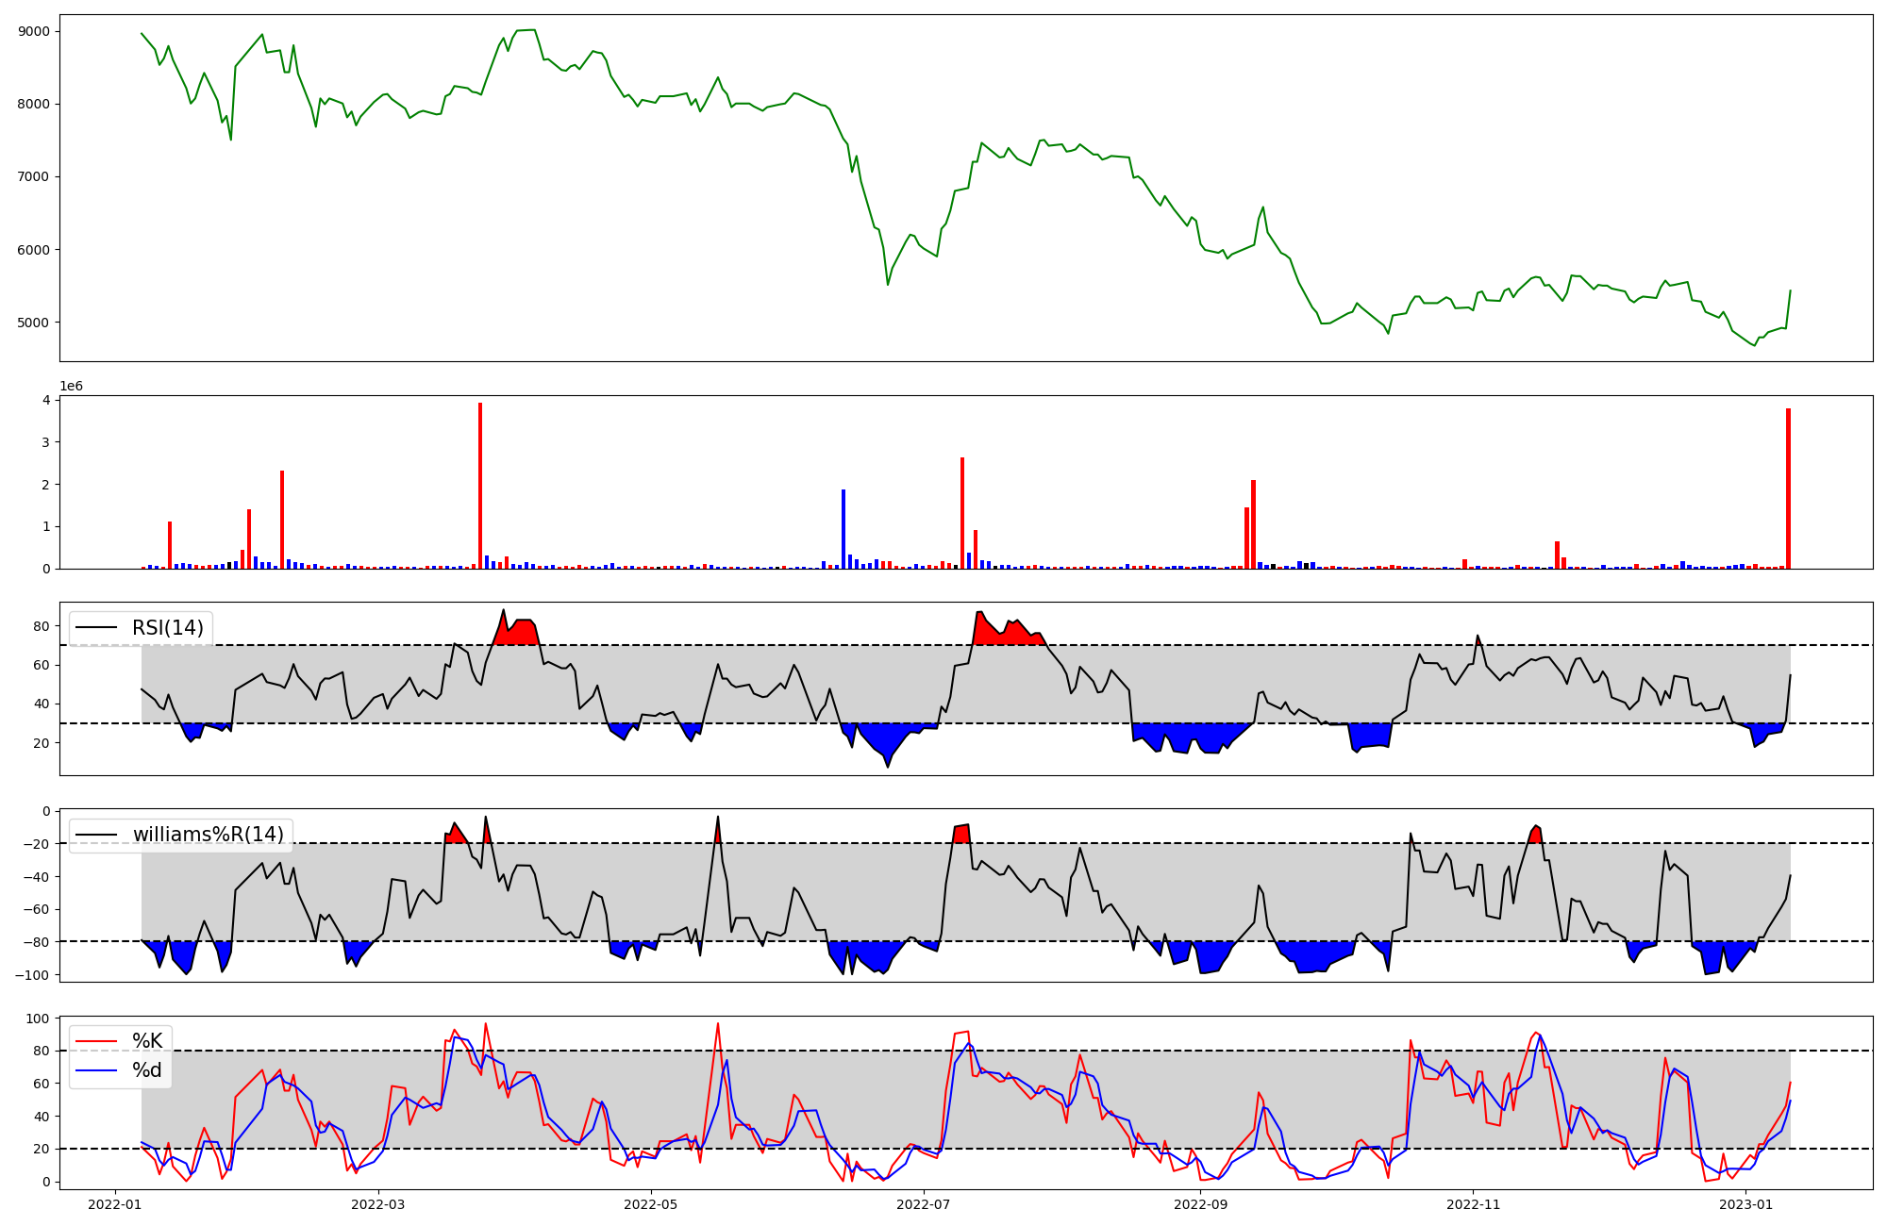
Task: Click the blue %d legend line swatch
Action: (97, 1070)
